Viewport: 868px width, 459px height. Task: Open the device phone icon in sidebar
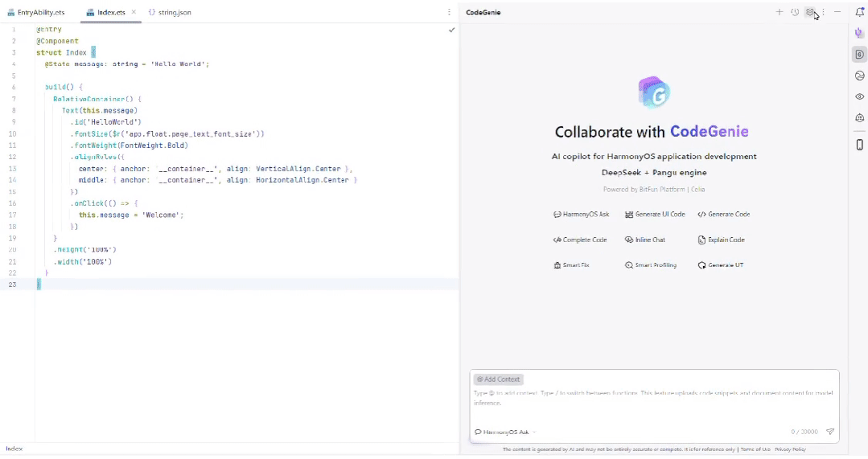[860, 145]
